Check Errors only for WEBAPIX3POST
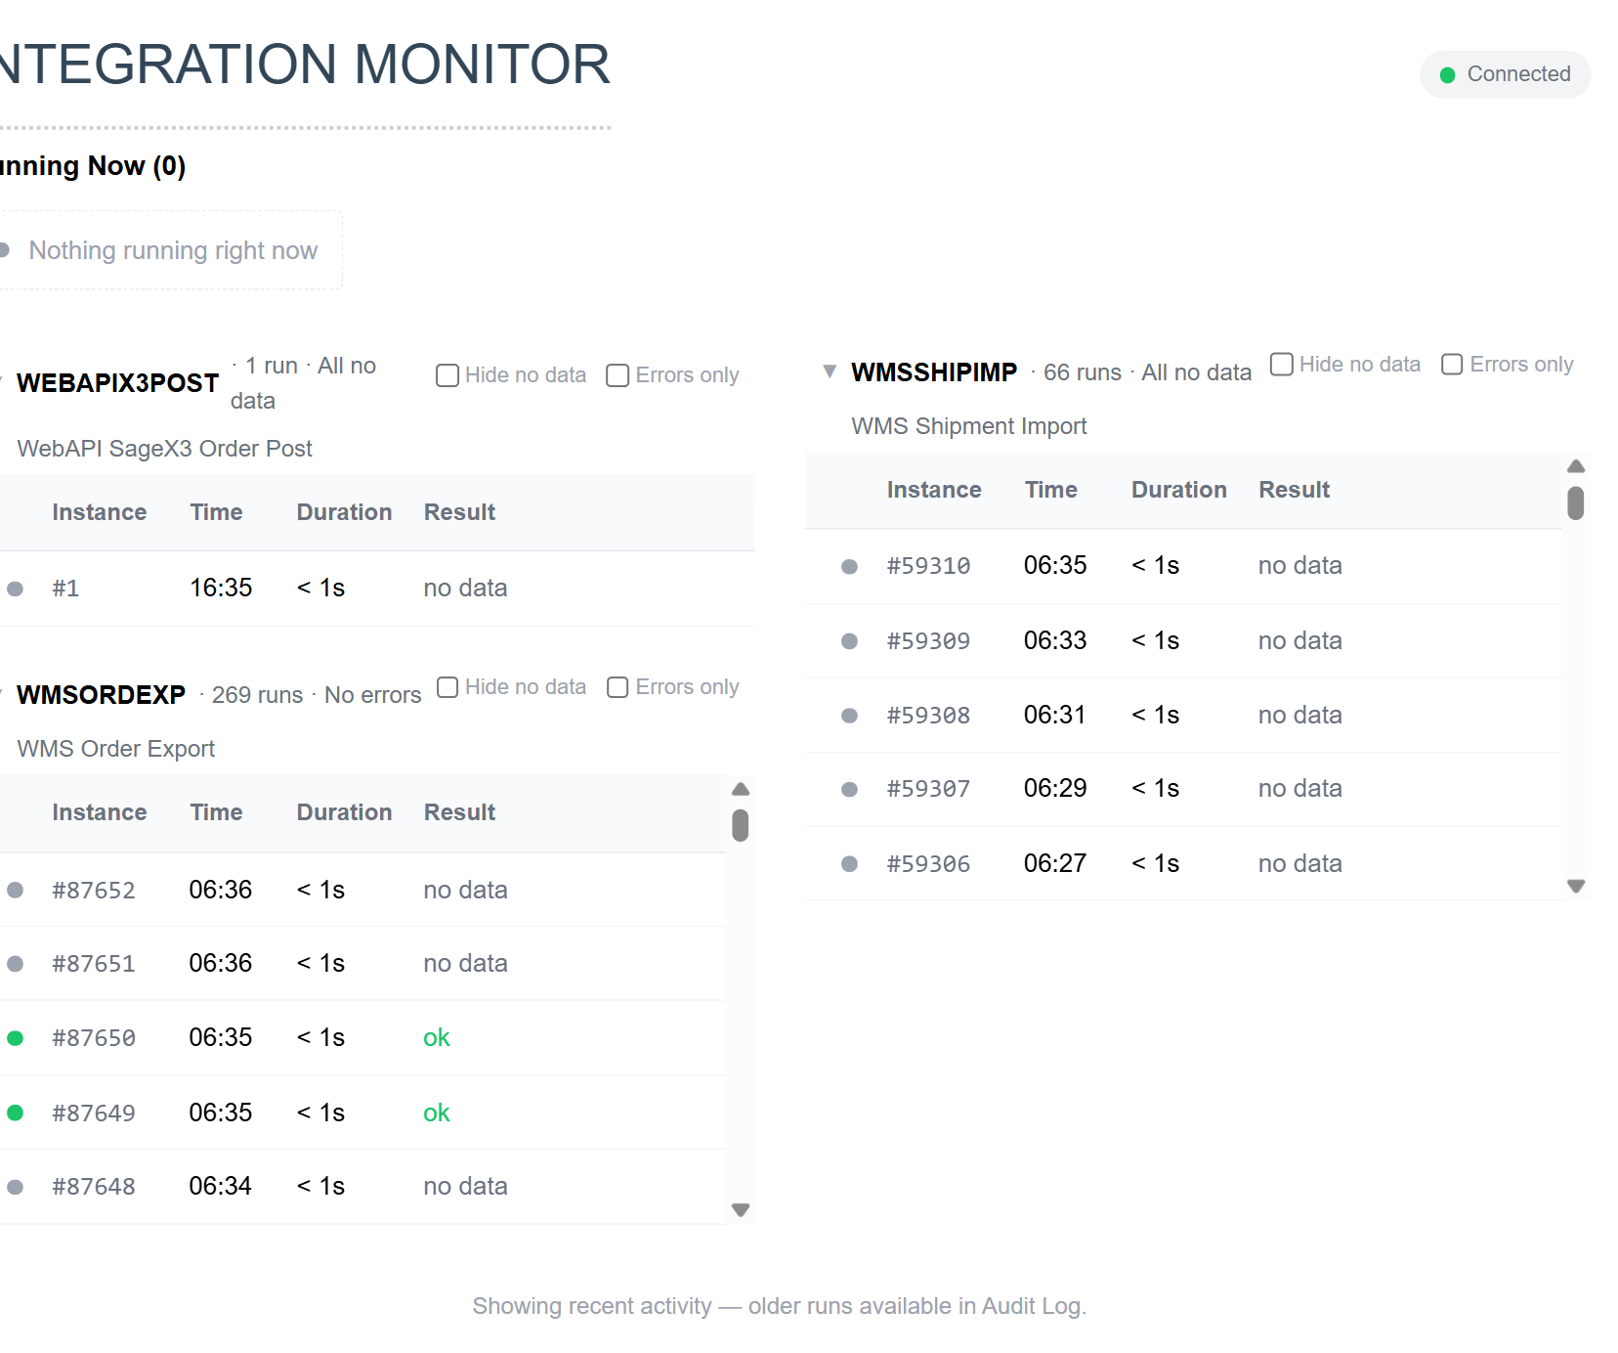1618x1353 pixels. pyautogui.click(x=617, y=375)
